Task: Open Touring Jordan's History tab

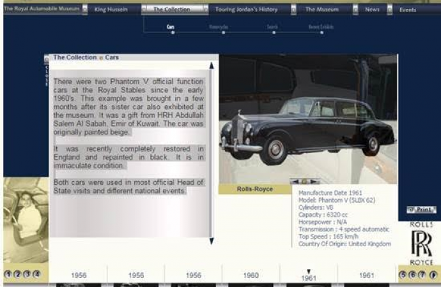Action: (x=246, y=10)
